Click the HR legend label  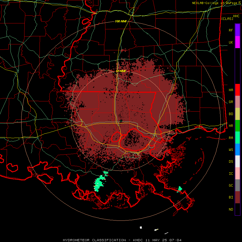(x=231, y=126)
